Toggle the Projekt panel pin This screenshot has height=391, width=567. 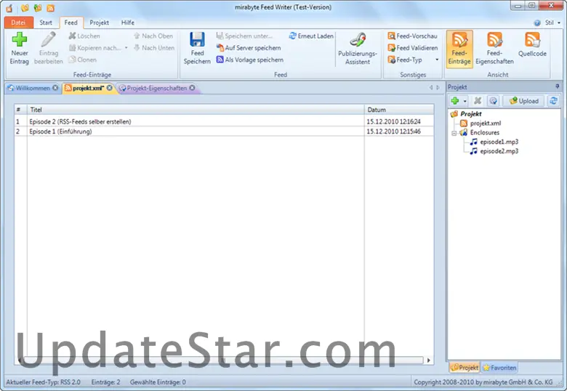(558, 86)
